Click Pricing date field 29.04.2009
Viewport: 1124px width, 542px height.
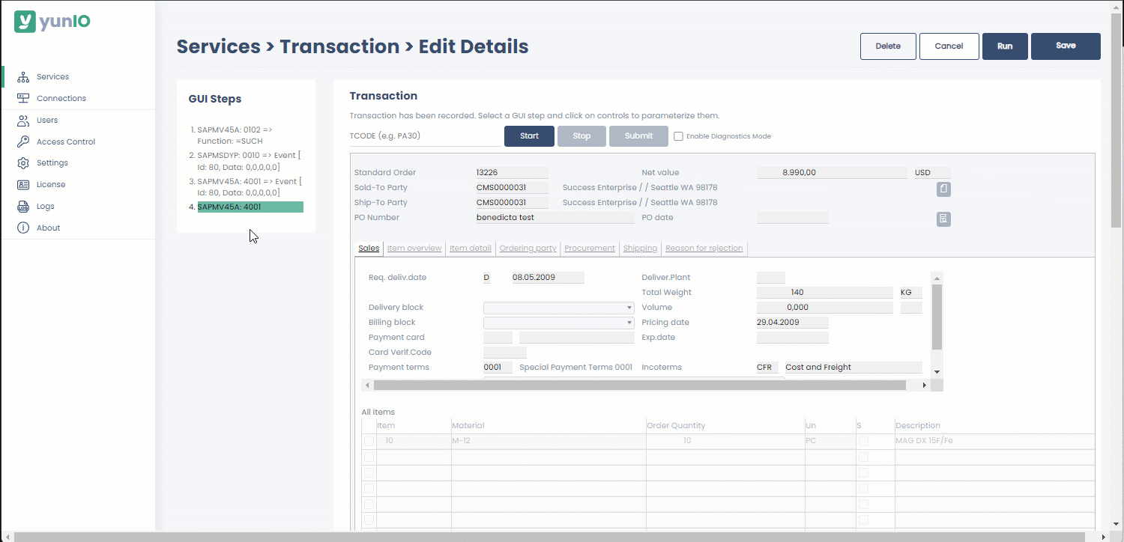pos(793,323)
